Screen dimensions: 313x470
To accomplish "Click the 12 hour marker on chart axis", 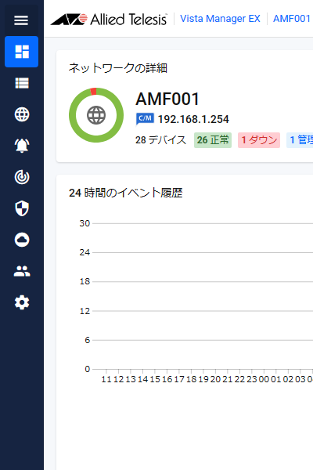I will pyautogui.click(x=118, y=379).
